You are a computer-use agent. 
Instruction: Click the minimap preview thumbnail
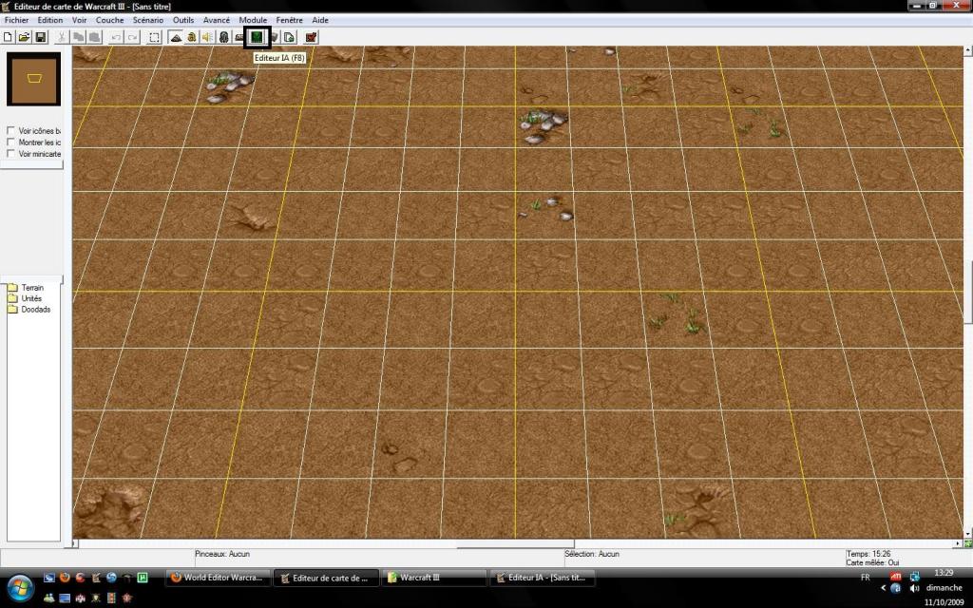pos(33,79)
